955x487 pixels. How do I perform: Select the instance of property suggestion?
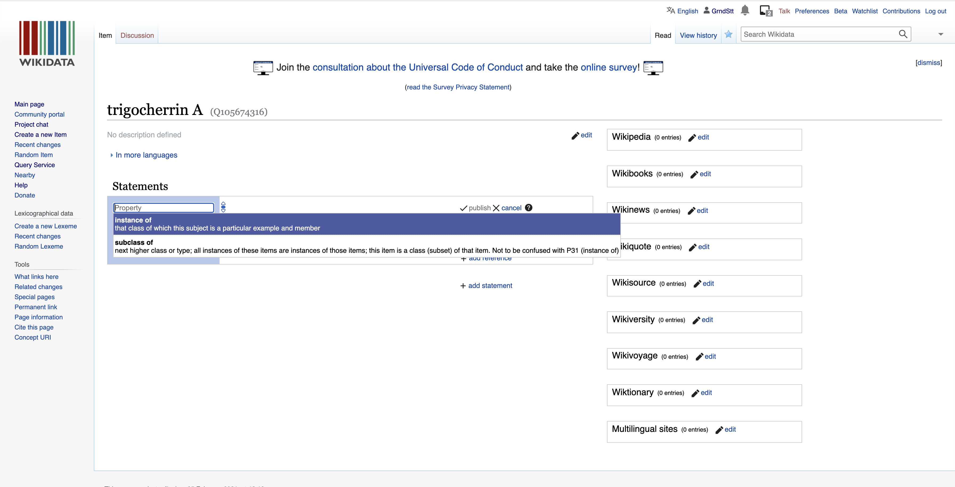pos(367,224)
